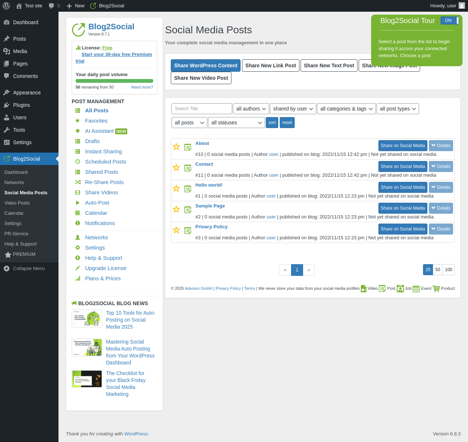Click the Settings gear icon in Blog2Social panel
The image size is (468, 442).
pos(78,248)
